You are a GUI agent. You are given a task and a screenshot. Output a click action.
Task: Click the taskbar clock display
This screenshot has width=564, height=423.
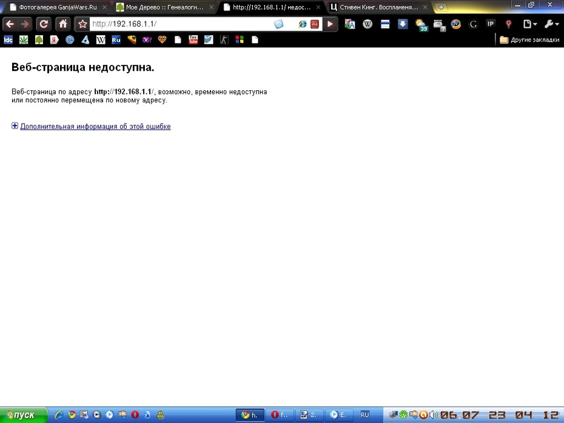500,415
